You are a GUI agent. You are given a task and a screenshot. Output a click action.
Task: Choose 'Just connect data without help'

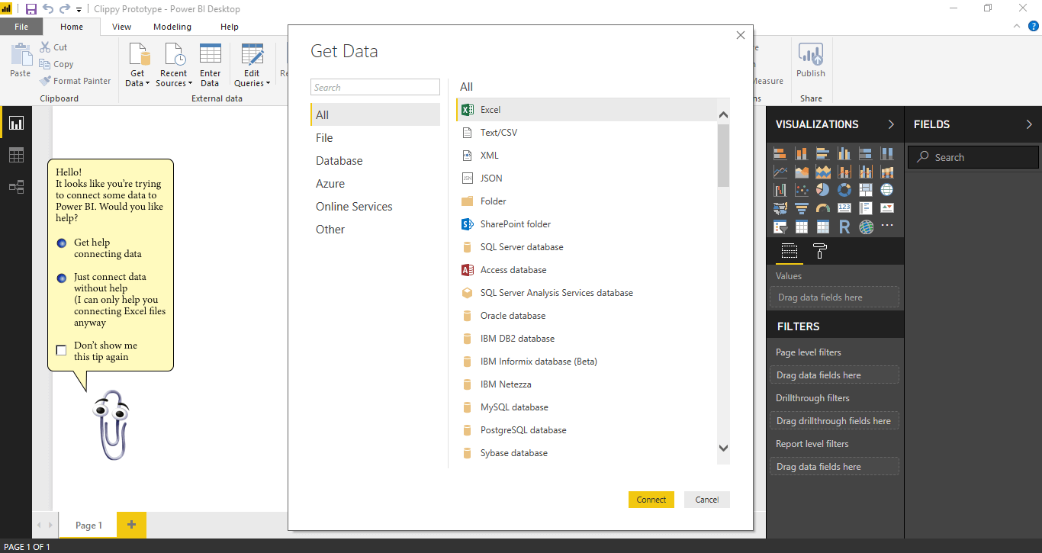point(61,278)
